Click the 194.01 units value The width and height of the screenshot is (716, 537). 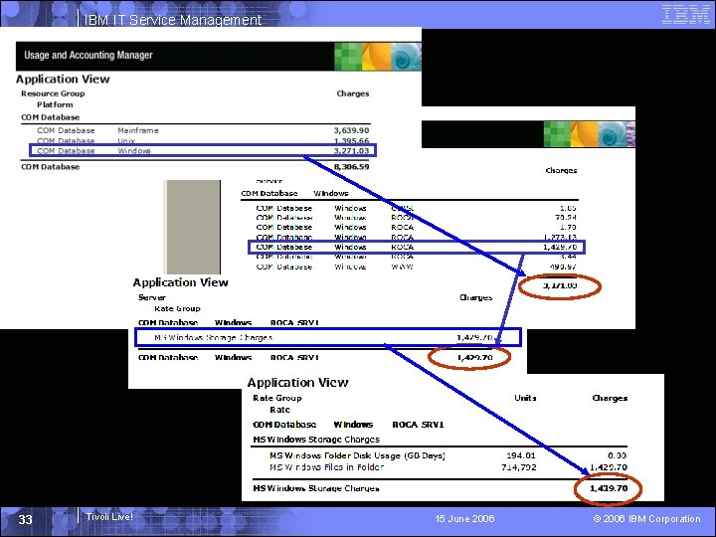521,455
